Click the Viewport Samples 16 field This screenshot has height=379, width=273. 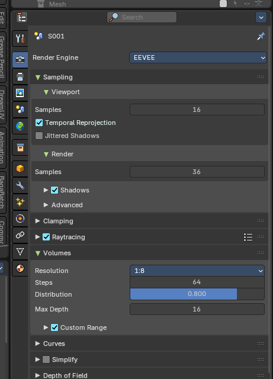coord(197,110)
